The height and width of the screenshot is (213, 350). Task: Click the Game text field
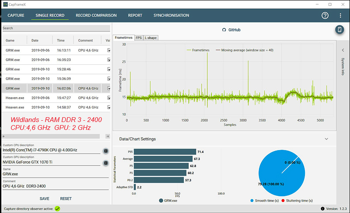pyautogui.click(x=56, y=174)
